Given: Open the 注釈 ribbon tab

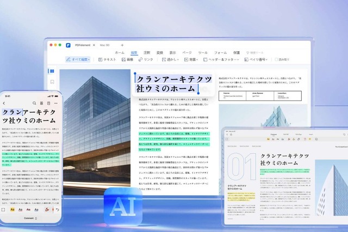Looking at the screenshot, I should coord(147,53).
